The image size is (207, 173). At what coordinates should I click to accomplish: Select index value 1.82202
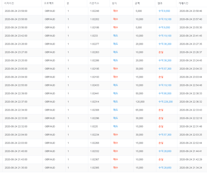(95, 19)
